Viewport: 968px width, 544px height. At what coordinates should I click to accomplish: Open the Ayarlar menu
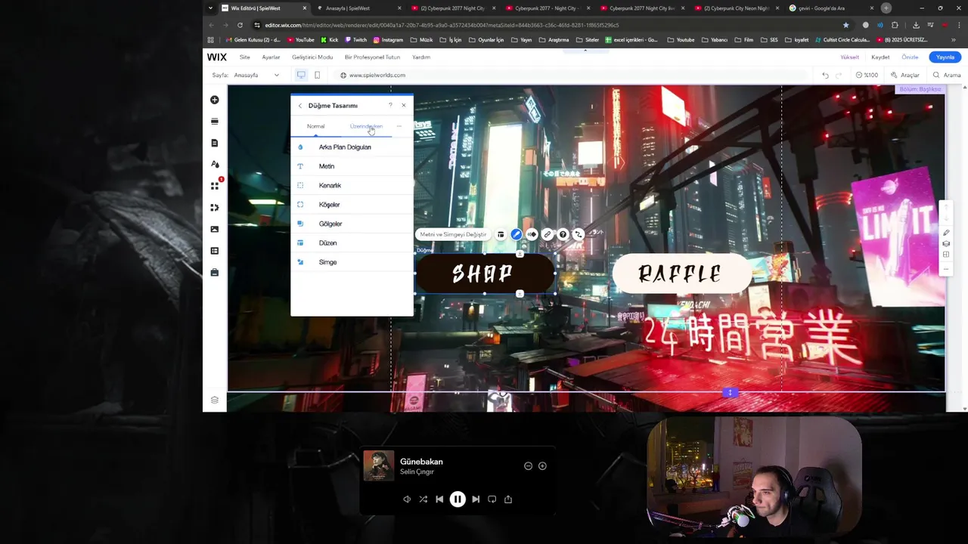(271, 57)
